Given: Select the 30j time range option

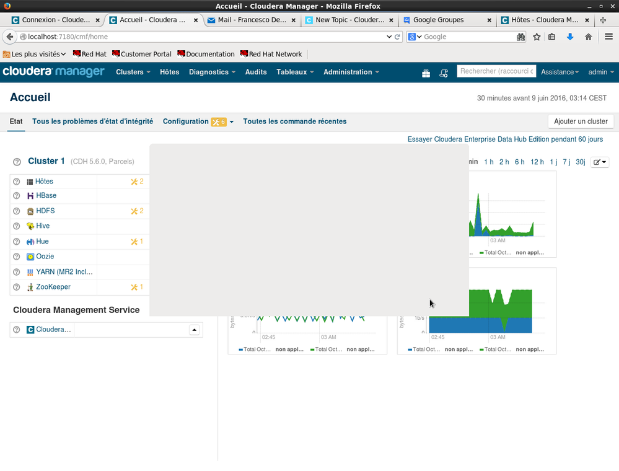Looking at the screenshot, I should pyautogui.click(x=581, y=161).
